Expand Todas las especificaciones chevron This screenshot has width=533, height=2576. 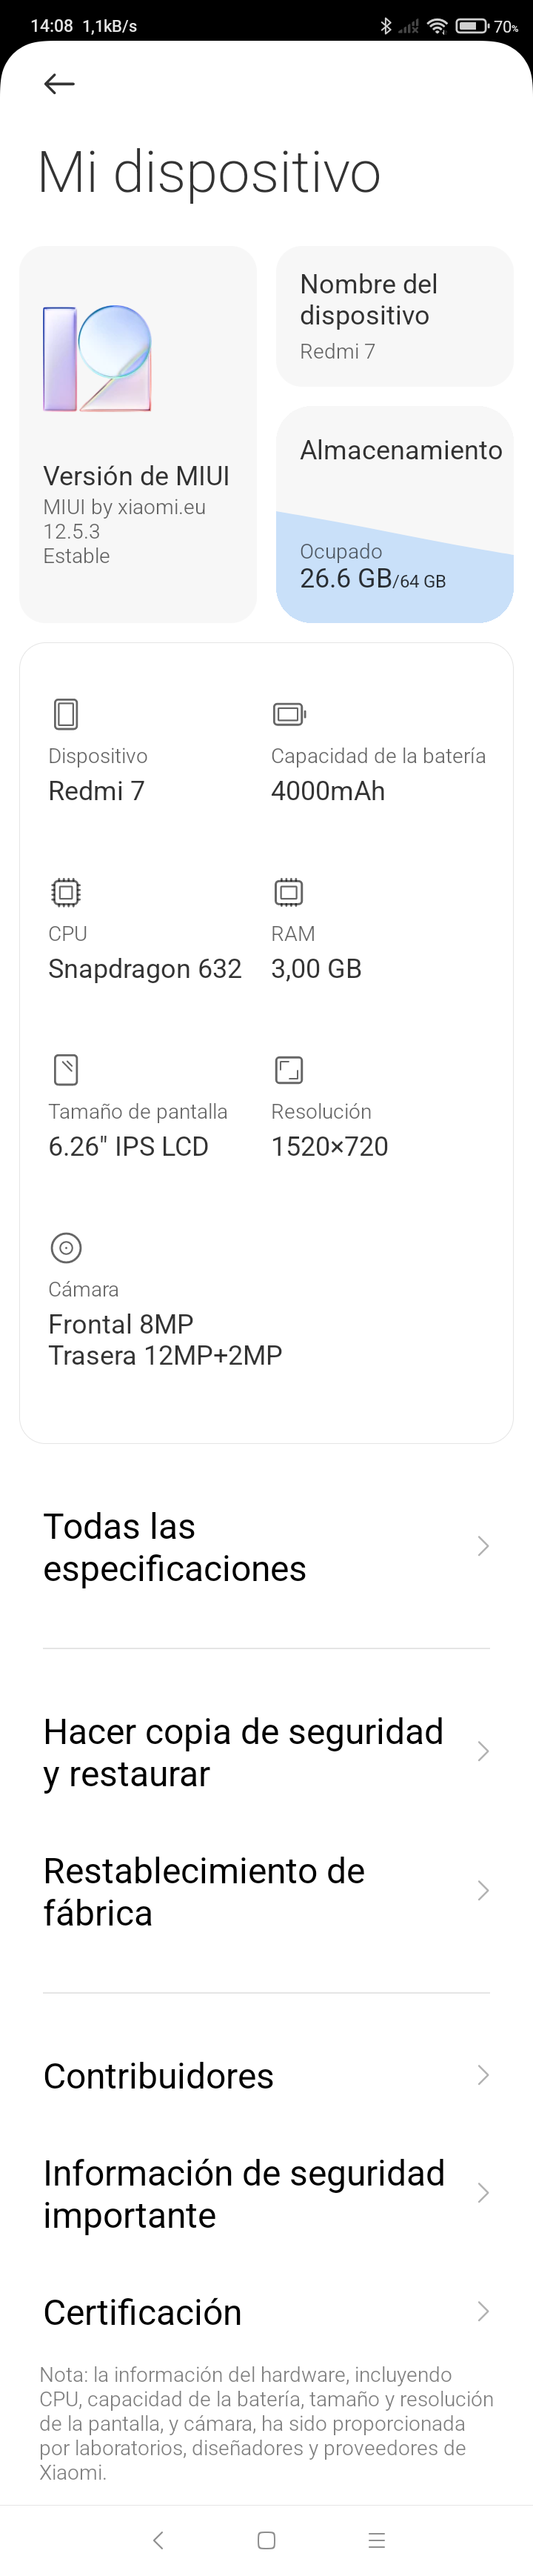(x=483, y=1546)
